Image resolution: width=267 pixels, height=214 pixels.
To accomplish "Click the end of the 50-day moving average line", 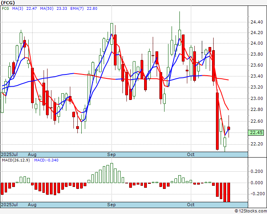I will [x=229, y=80].
